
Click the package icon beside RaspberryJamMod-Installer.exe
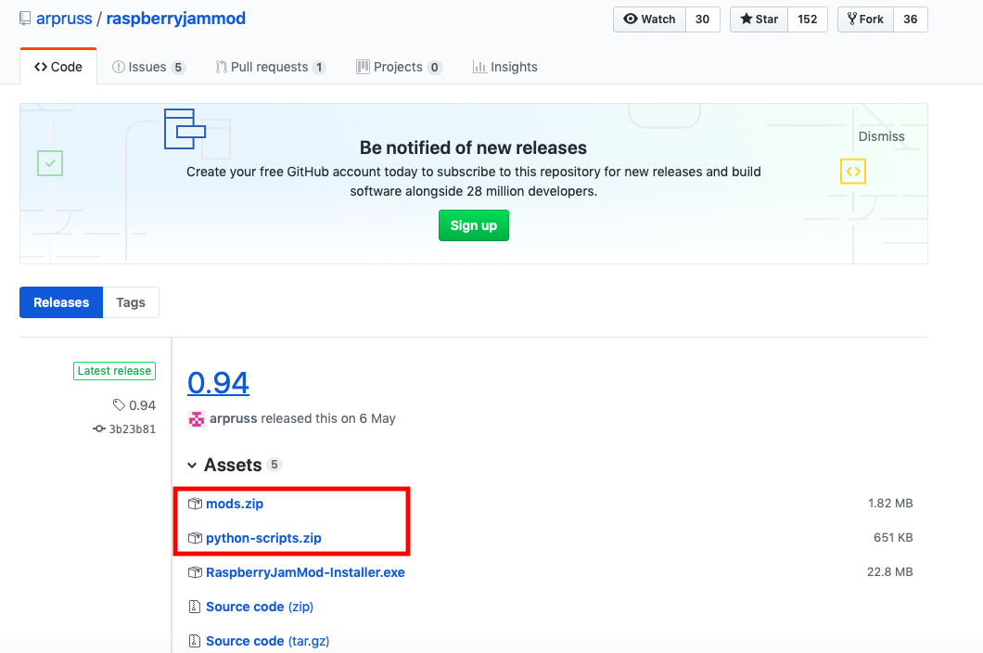click(x=195, y=572)
